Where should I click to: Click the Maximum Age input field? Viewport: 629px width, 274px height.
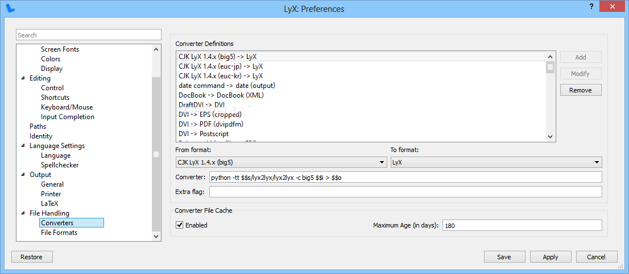(522, 225)
